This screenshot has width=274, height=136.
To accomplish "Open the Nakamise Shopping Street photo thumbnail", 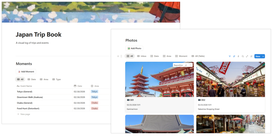I will tap(231, 79).
